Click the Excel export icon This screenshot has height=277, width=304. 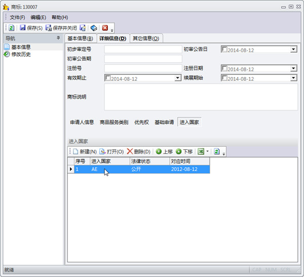[201, 151]
